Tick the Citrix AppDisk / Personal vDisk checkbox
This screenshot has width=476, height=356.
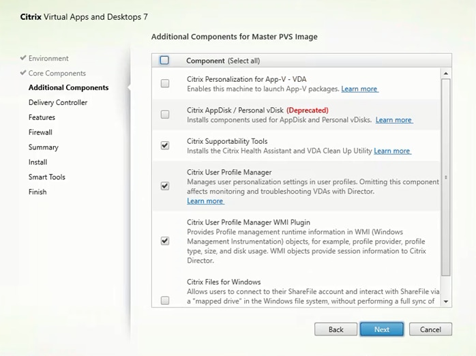pyautogui.click(x=165, y=115)
